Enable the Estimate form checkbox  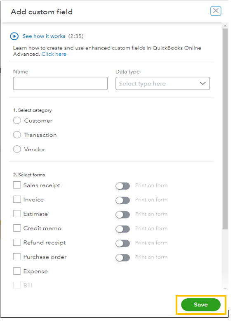pos(17,214)
